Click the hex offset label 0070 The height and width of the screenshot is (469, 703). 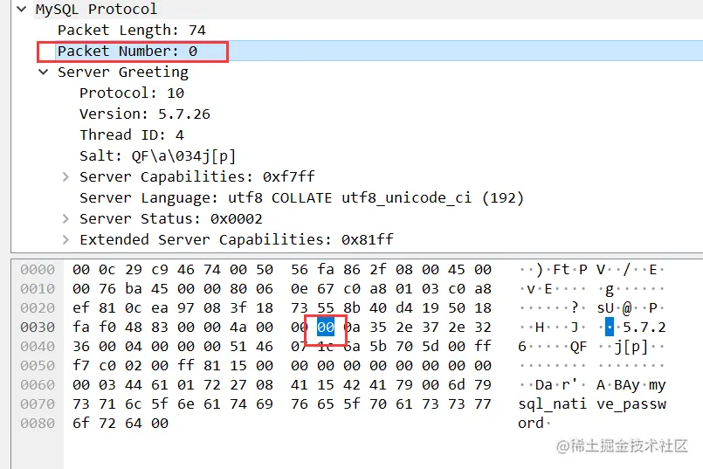[38, 404]
